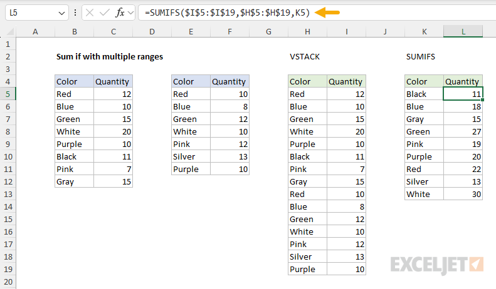Click cell C11 with value 7
Screen dimensions: 496x289
click(113, 169)
